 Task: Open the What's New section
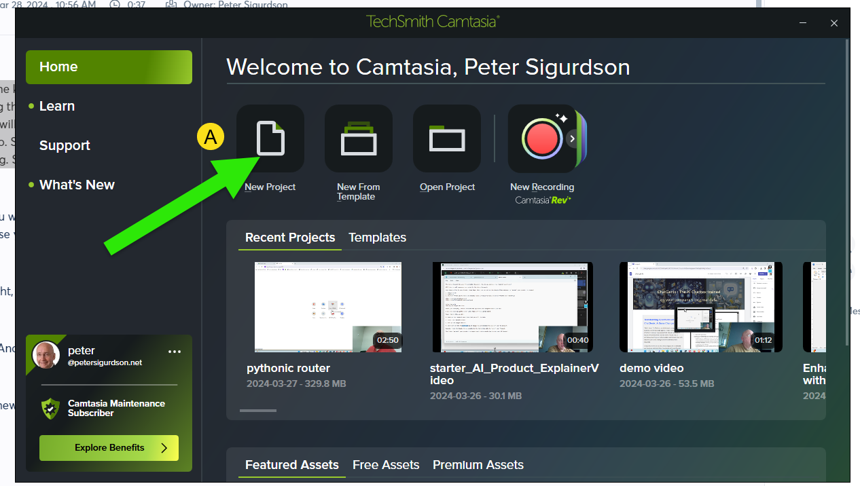pyautogui.click(x=77, y=185)
